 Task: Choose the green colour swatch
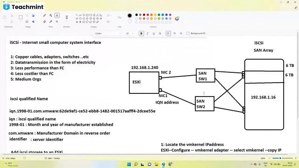point(159,14)
